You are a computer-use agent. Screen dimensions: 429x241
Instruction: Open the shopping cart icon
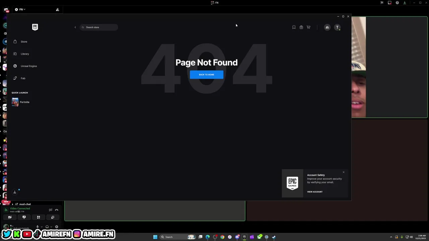[x=309, y=27]
